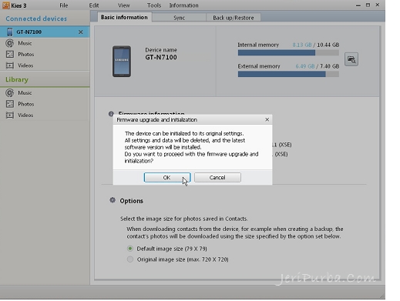Click the Videos icon under Connected devices
The height and width of the screenshot is (301, 400).
click(10, 65)
